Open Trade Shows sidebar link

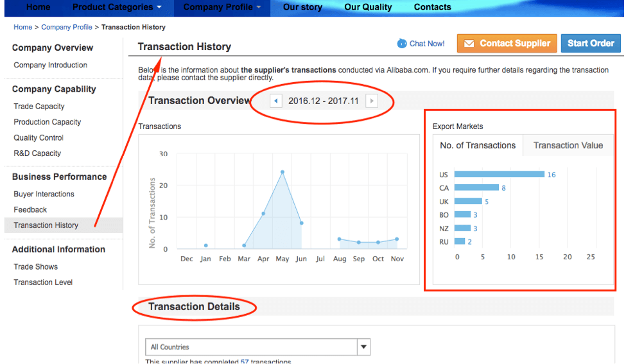click(35, 266)
